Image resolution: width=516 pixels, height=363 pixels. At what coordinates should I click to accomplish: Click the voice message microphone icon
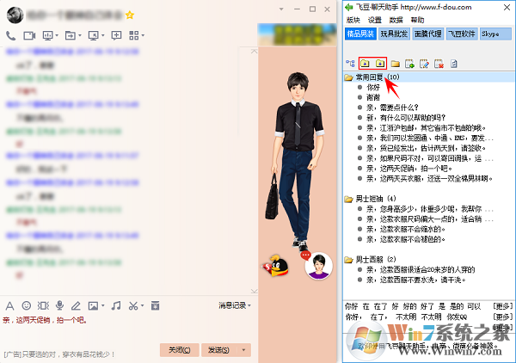coord(59,305)
